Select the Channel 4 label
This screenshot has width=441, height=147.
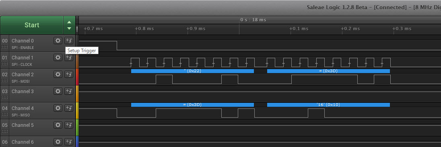(x=23, y=108)
